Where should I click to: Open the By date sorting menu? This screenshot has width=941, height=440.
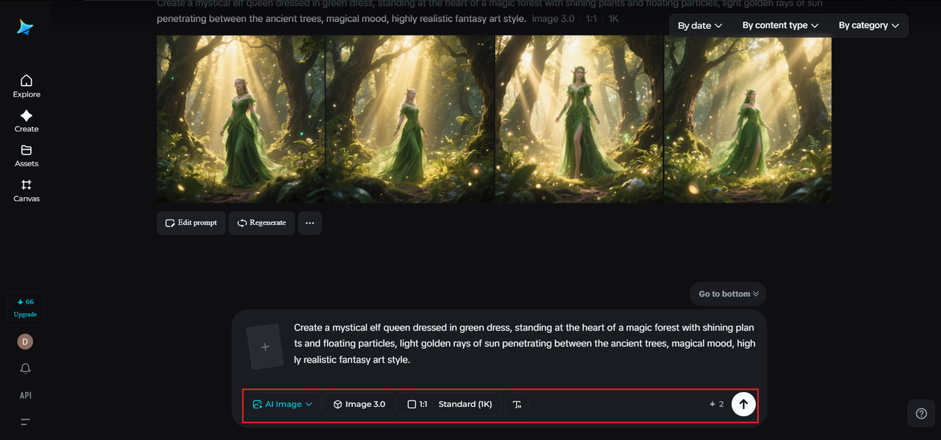(698, 25)
